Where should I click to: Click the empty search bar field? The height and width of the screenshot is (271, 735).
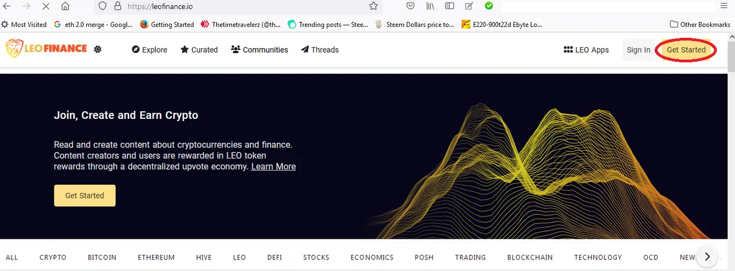pos(608,6)
